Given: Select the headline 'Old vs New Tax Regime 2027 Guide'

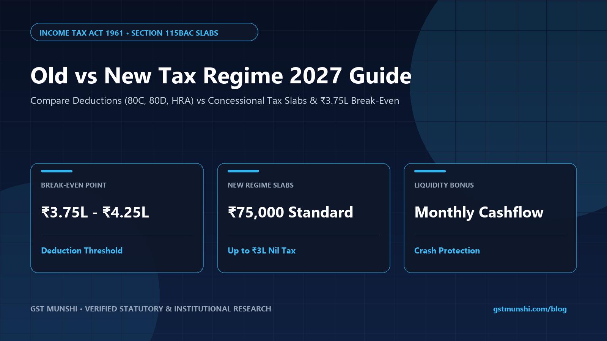Looking at the screenshot, I should [x=221, y=75].
